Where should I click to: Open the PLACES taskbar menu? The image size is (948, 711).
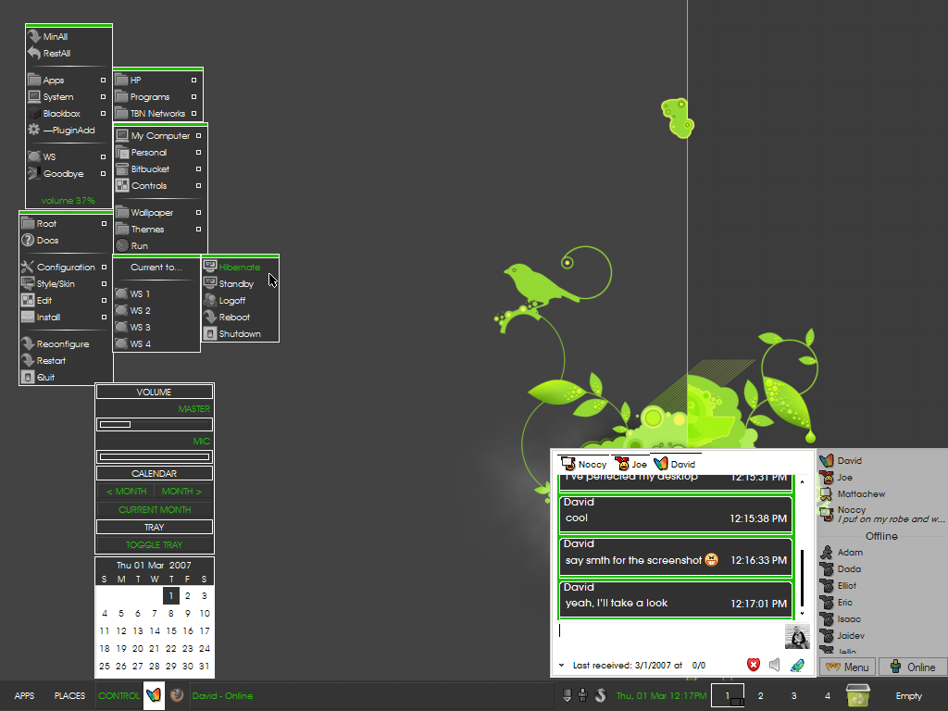69,695
